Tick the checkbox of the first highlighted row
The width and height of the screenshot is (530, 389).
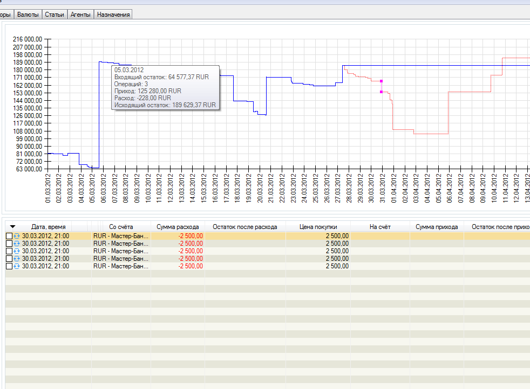pos(9,236)
